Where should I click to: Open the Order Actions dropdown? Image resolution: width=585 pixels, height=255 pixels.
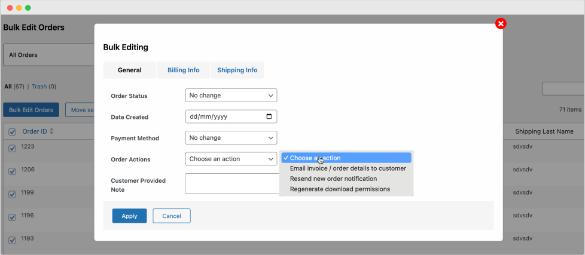[231, 159]
